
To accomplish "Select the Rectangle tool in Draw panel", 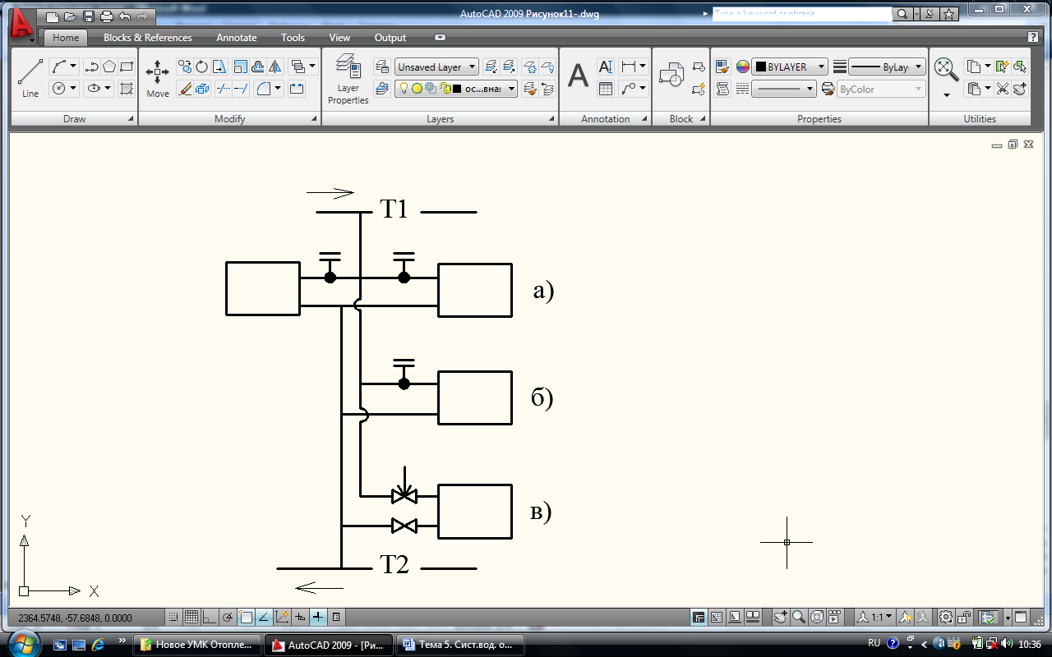I will coord(127,67).
